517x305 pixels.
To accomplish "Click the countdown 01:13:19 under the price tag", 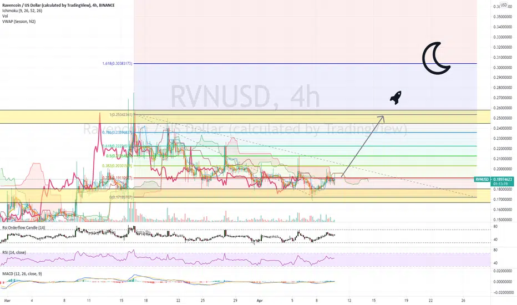I will pyautogui.click(x=501, y=184).
